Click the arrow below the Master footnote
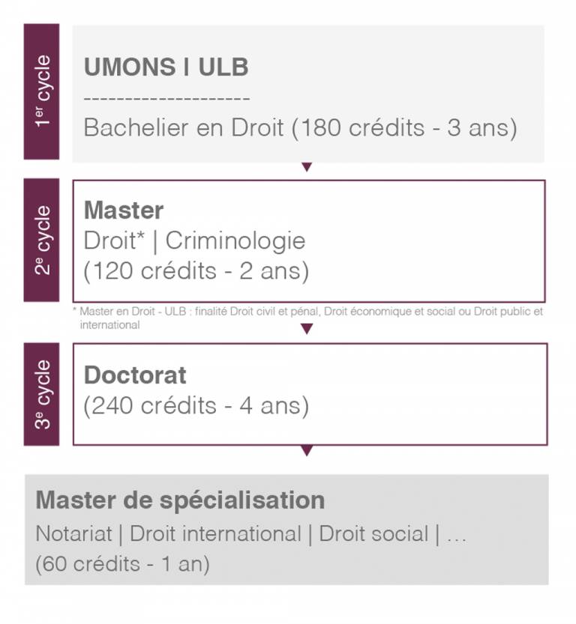 tap(307, 329)
